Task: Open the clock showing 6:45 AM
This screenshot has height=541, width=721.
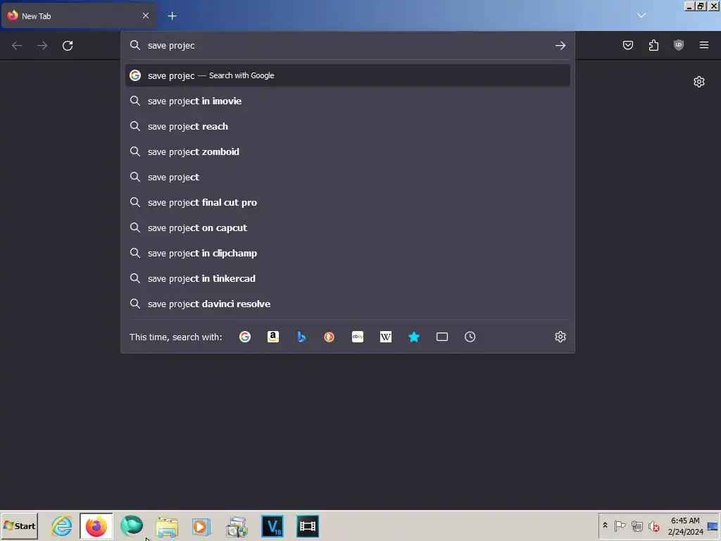Action: click(685, 526)
